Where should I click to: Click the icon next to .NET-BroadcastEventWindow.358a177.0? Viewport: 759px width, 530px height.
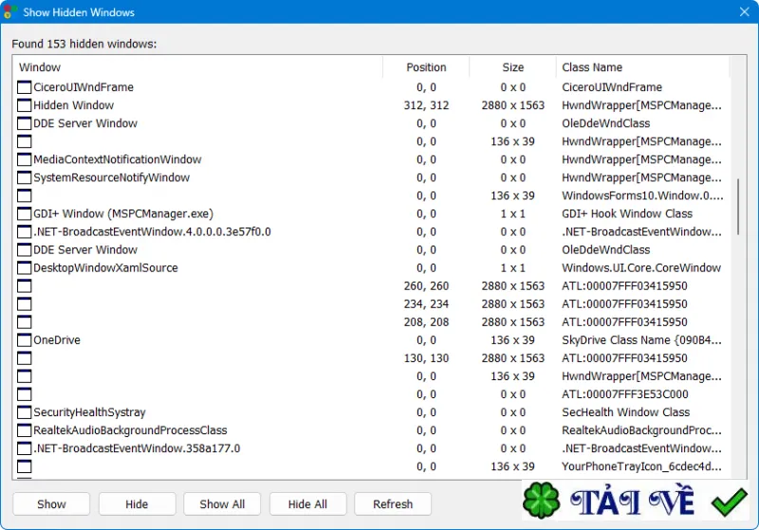click(25, 448)
